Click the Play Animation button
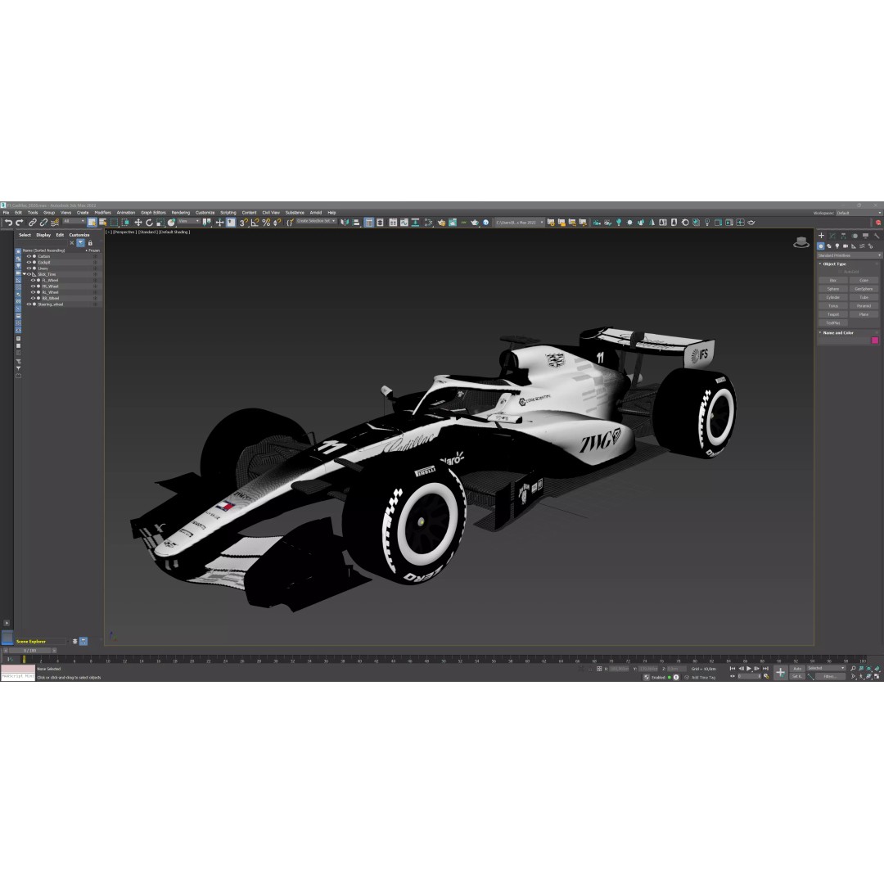 (749, 668)
